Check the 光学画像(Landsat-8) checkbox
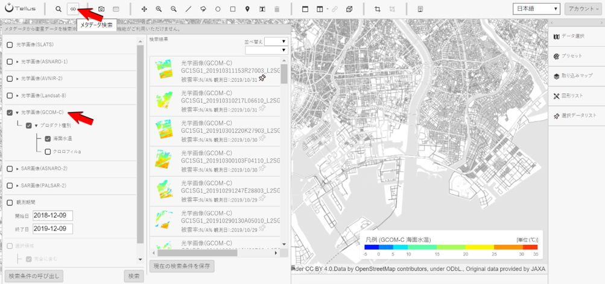Viewport: 605px width, 284px height. pos(10,96)
